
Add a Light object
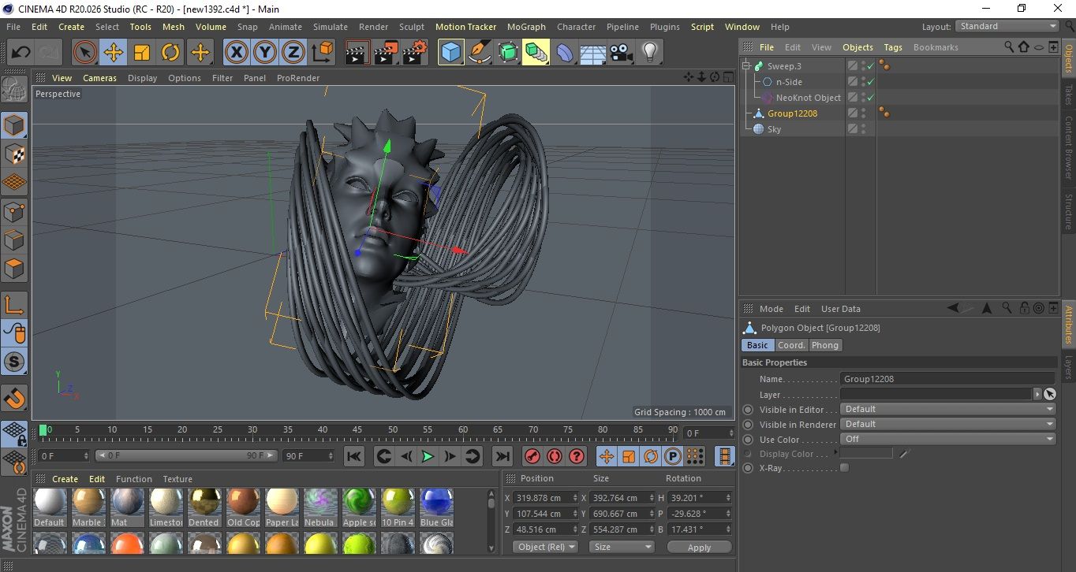coord(650,53)
